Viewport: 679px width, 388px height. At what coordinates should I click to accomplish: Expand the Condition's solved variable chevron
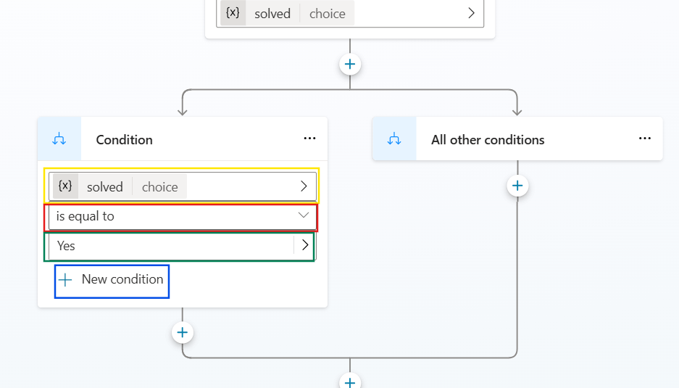point(304,186)
